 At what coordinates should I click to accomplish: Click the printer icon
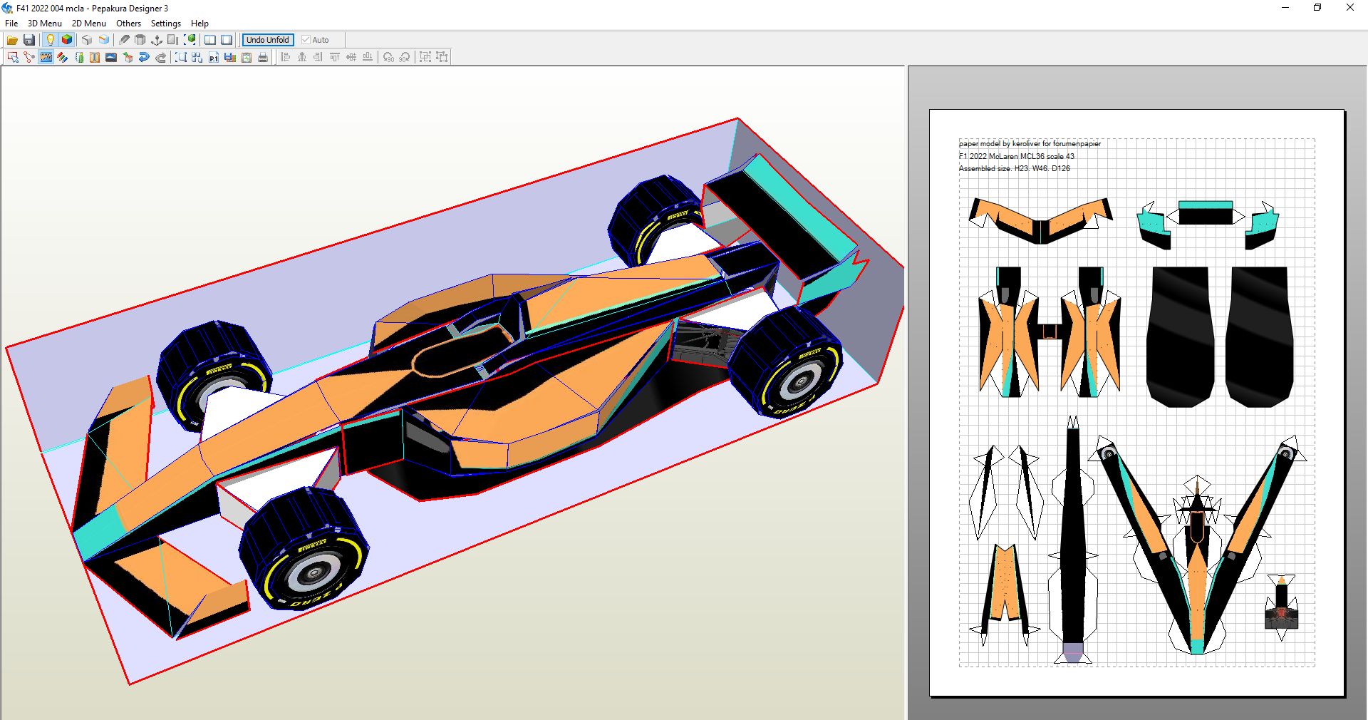coord(263,57)
